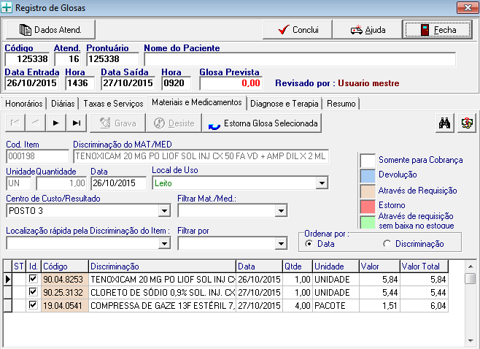The width and height of the screenshot is (480, 349).
Task: Uncheck the TENOXICAM row checkbox
Action: [33, 278]
